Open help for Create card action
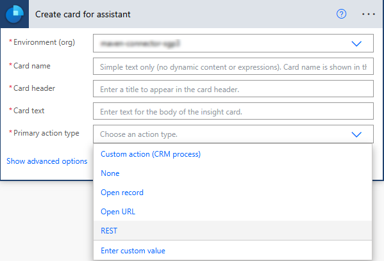Viewport: 384px width, 261px height. (x=341, y=14)
